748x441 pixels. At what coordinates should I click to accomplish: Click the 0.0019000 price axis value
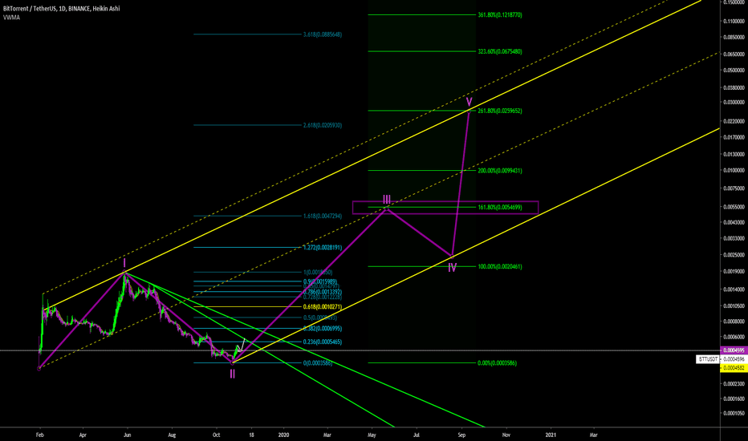point(734,271)
